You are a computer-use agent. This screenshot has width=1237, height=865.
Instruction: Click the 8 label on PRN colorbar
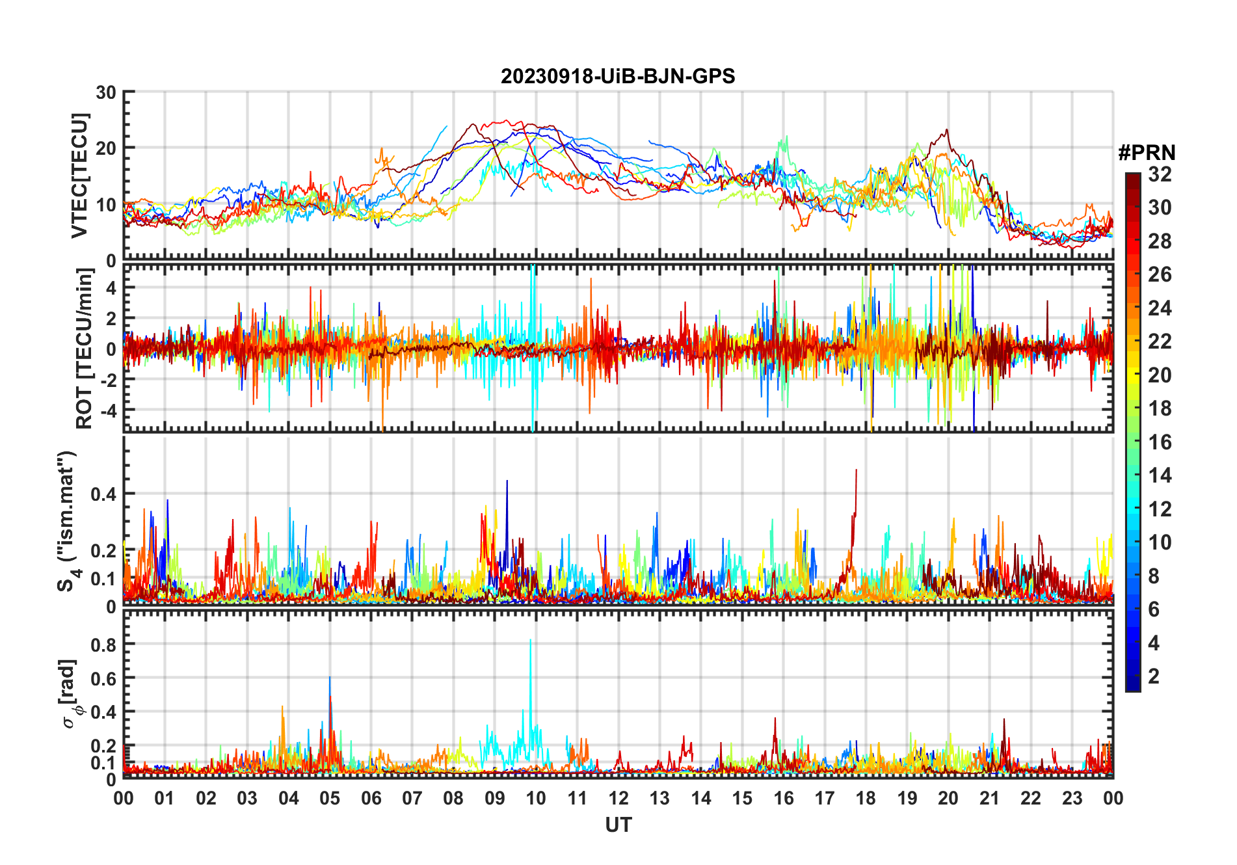1154,576
